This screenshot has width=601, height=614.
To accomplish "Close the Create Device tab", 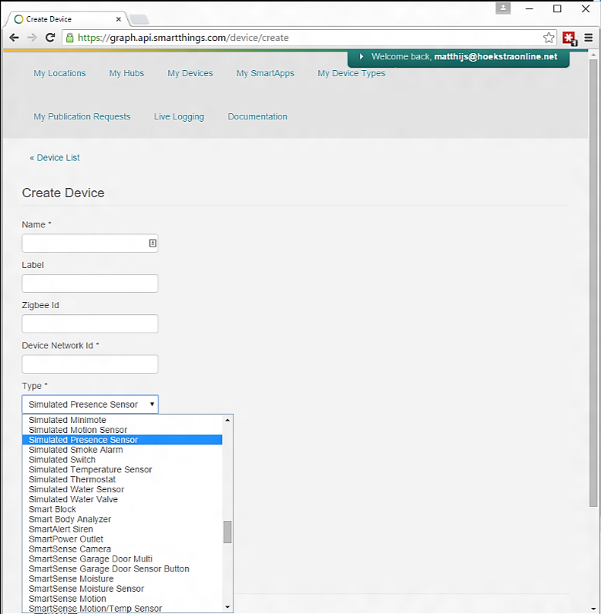I will click(119, 18).
